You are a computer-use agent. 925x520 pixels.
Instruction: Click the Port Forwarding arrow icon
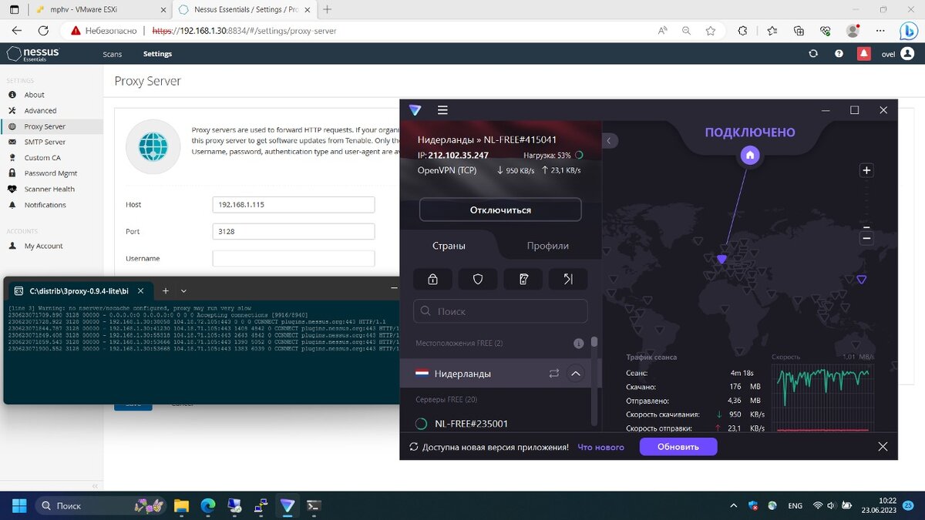point(568,280)
